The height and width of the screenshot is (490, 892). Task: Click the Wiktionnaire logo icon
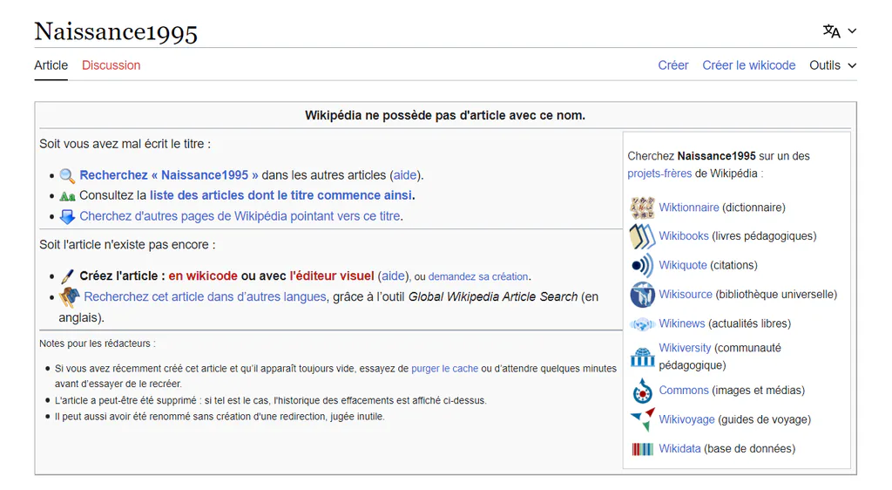pyautogui.click(x=642, y=208)
